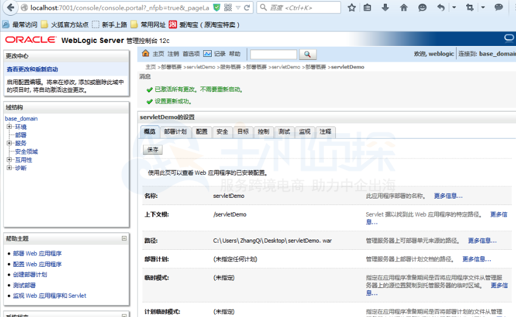
Task: Click 更多信息 link in 部署计划 row
Action: point(477,259)
